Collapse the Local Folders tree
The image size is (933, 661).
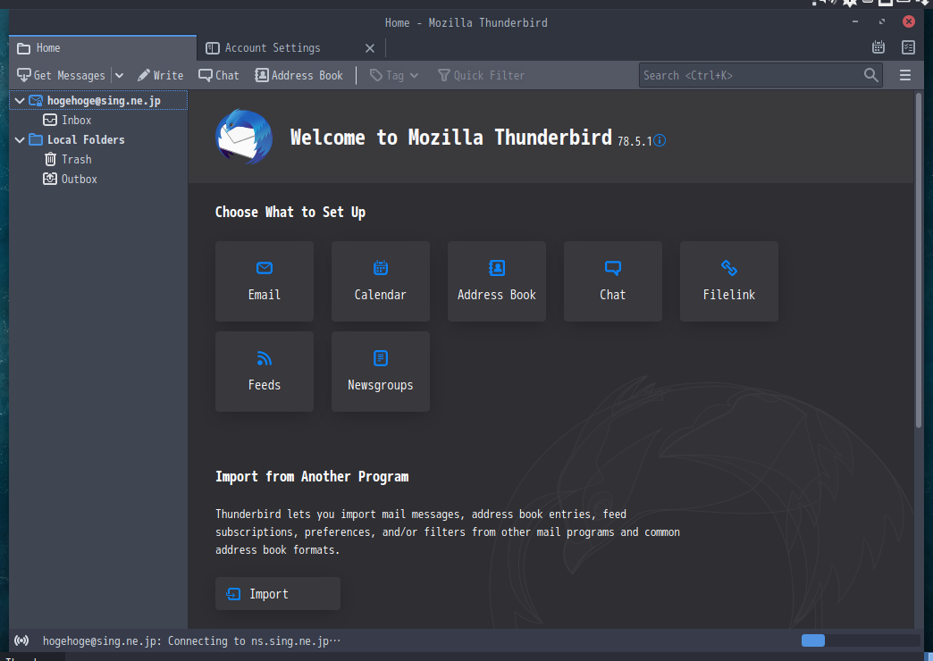click(20, 140)
